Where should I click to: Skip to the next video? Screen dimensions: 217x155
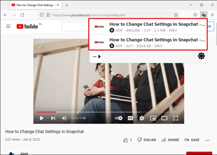[53, 118]
